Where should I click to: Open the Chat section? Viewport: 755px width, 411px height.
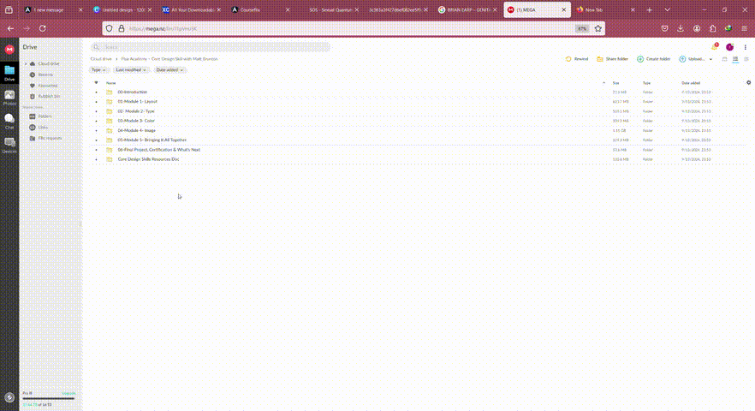9,121
